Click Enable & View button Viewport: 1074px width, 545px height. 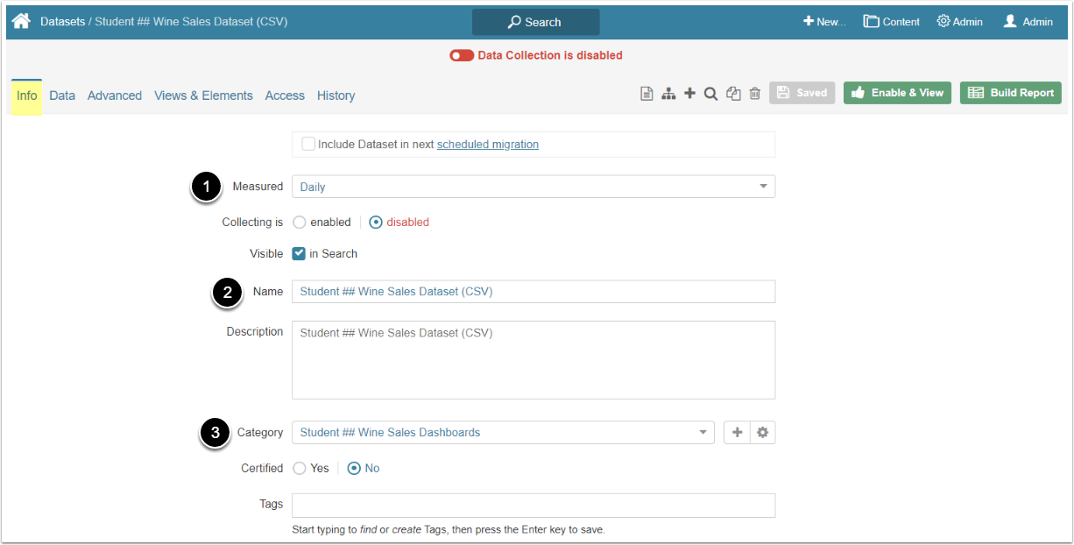[898, 93]
